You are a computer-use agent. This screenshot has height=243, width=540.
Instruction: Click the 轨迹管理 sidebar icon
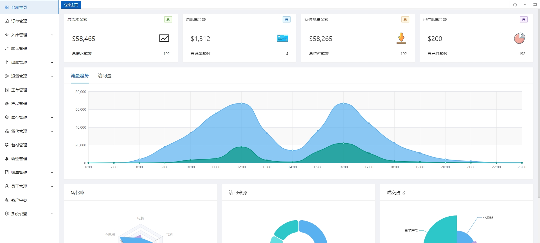[7, 159]
